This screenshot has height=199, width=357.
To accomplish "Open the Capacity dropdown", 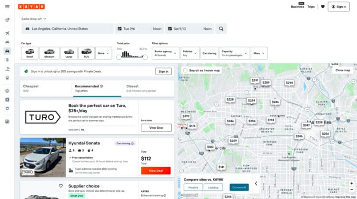I will [235, 53].
